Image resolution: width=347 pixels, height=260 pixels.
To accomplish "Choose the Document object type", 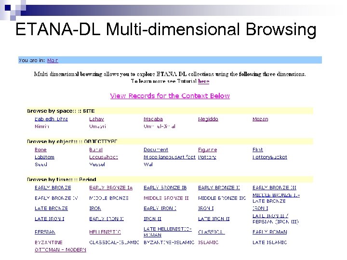I will point(156,150).
